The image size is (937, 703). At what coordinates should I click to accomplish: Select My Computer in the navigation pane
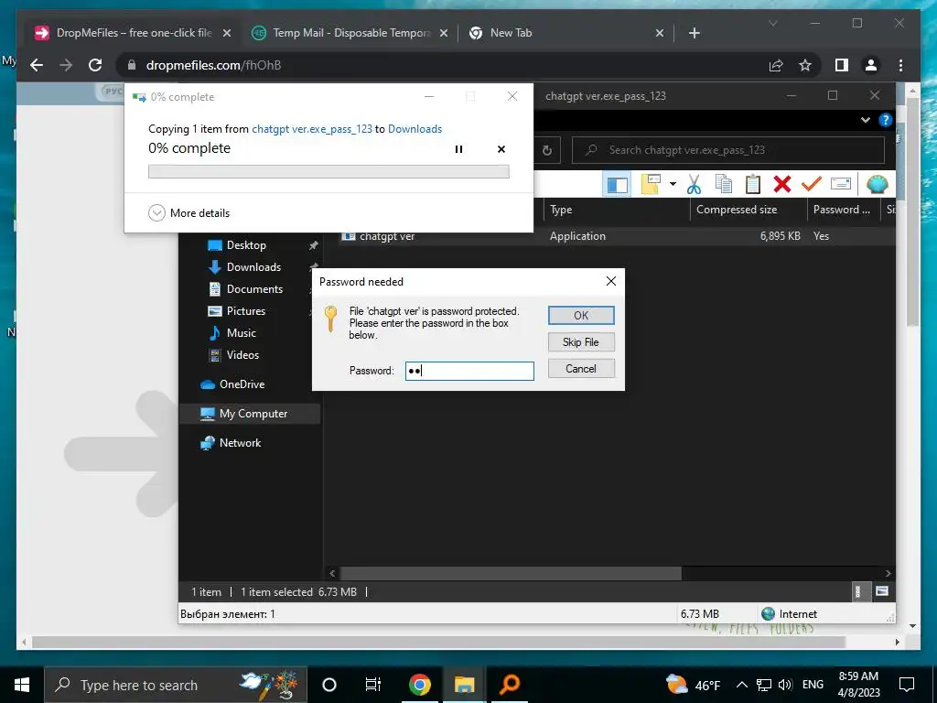click(x=253, y=414)
